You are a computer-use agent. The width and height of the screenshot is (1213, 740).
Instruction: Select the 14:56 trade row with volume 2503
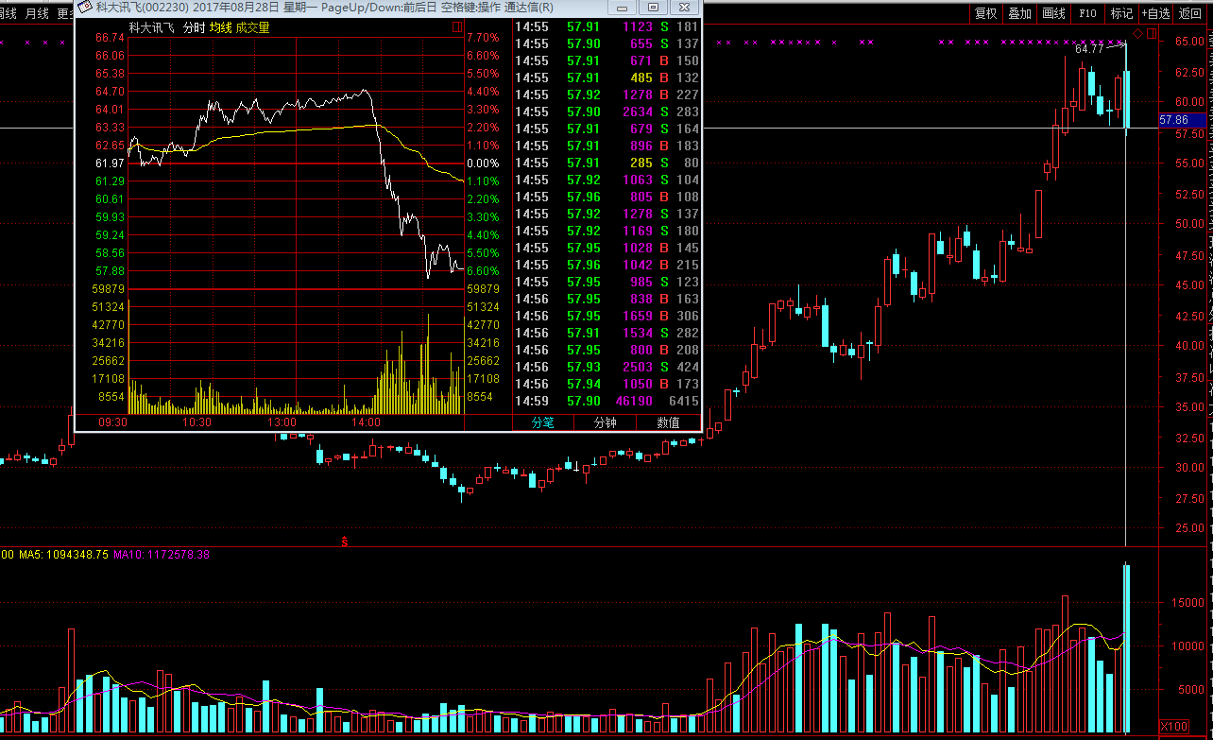click(x=606, y=367)
